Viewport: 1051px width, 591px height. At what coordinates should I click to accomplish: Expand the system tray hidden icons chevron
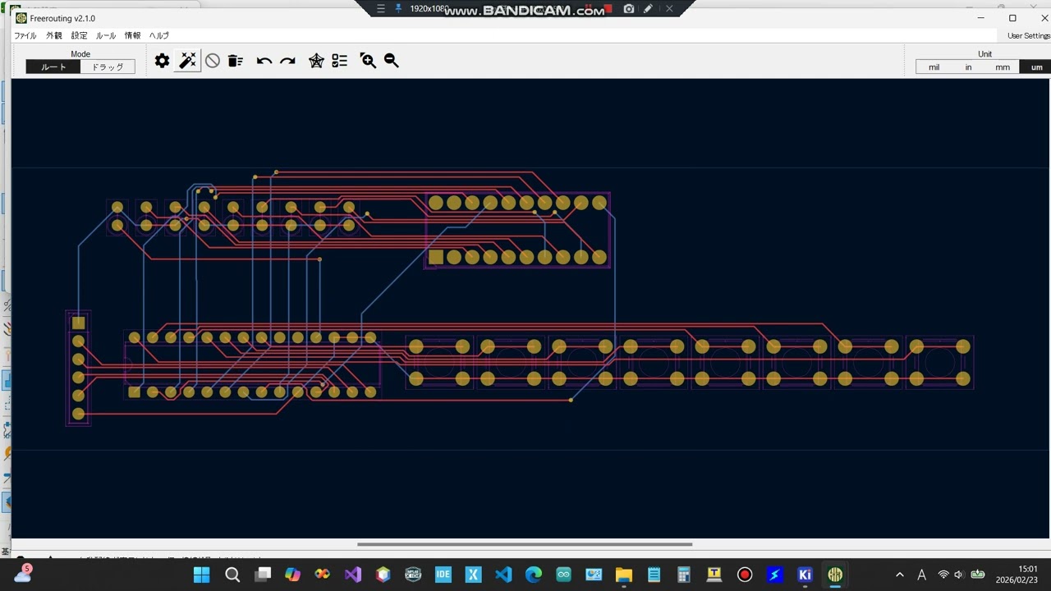point(900,575)
